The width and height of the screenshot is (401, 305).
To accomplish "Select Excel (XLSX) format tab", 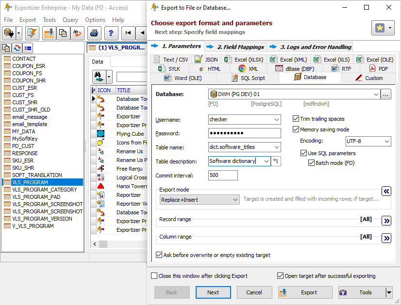I will tap(244, 60).
